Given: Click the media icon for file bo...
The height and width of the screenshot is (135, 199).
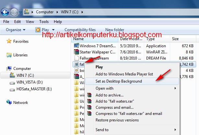Looking at the screenshot, I should pos(76,70).
